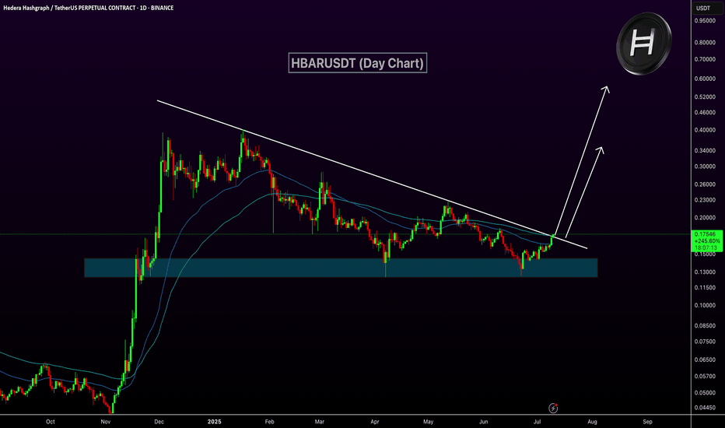Click the 18:07:13 countdown timer
The width and height of the screenshot is (725, 428).
(x=707, y=248)
